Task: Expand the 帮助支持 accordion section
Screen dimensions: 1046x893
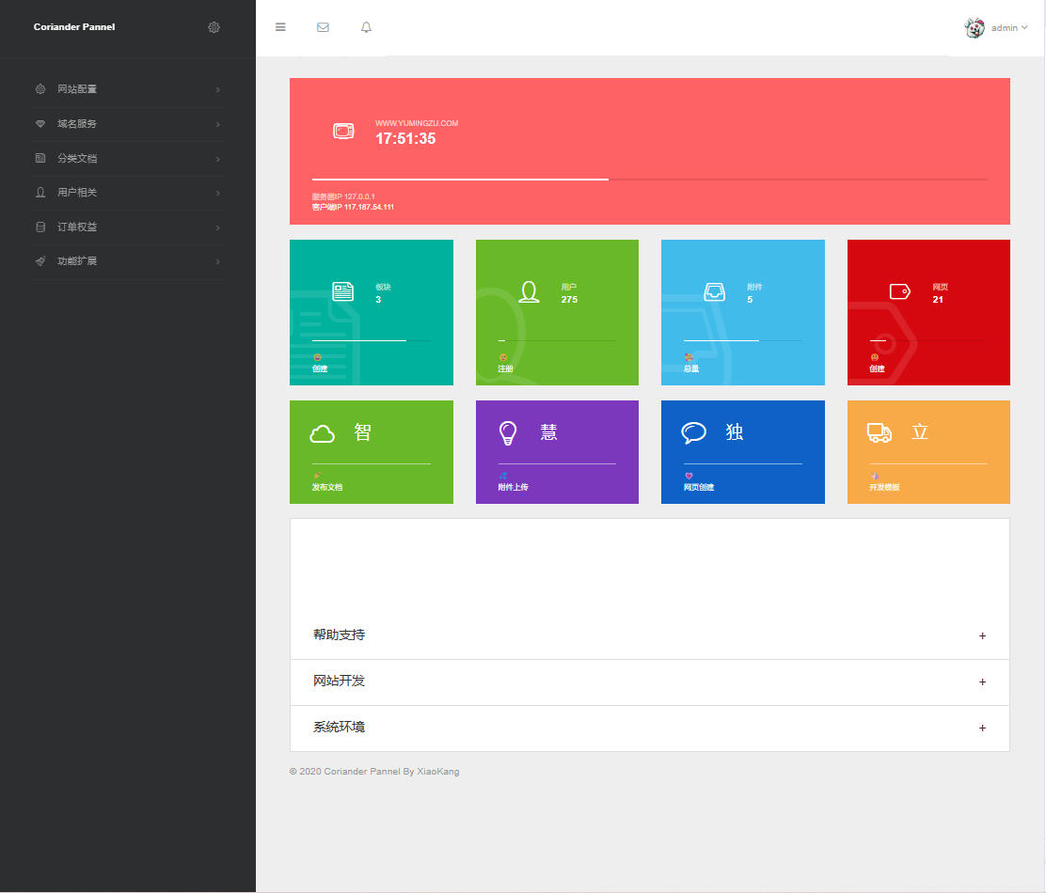Action: [x=649, y=635]
